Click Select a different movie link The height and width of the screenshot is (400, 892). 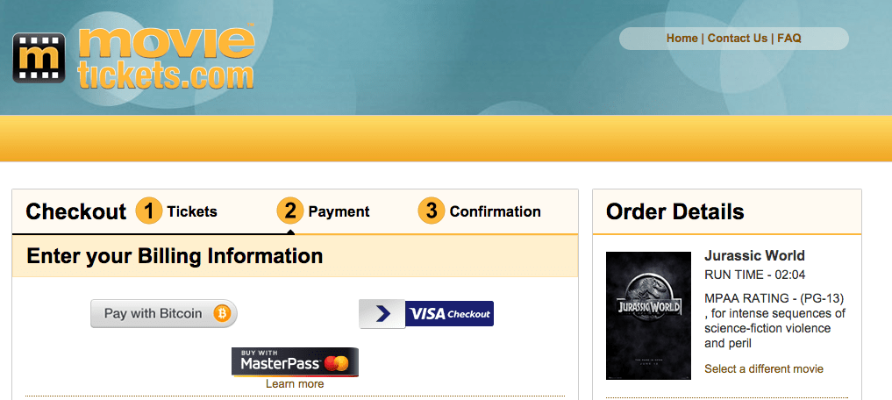tap(763, 368)
